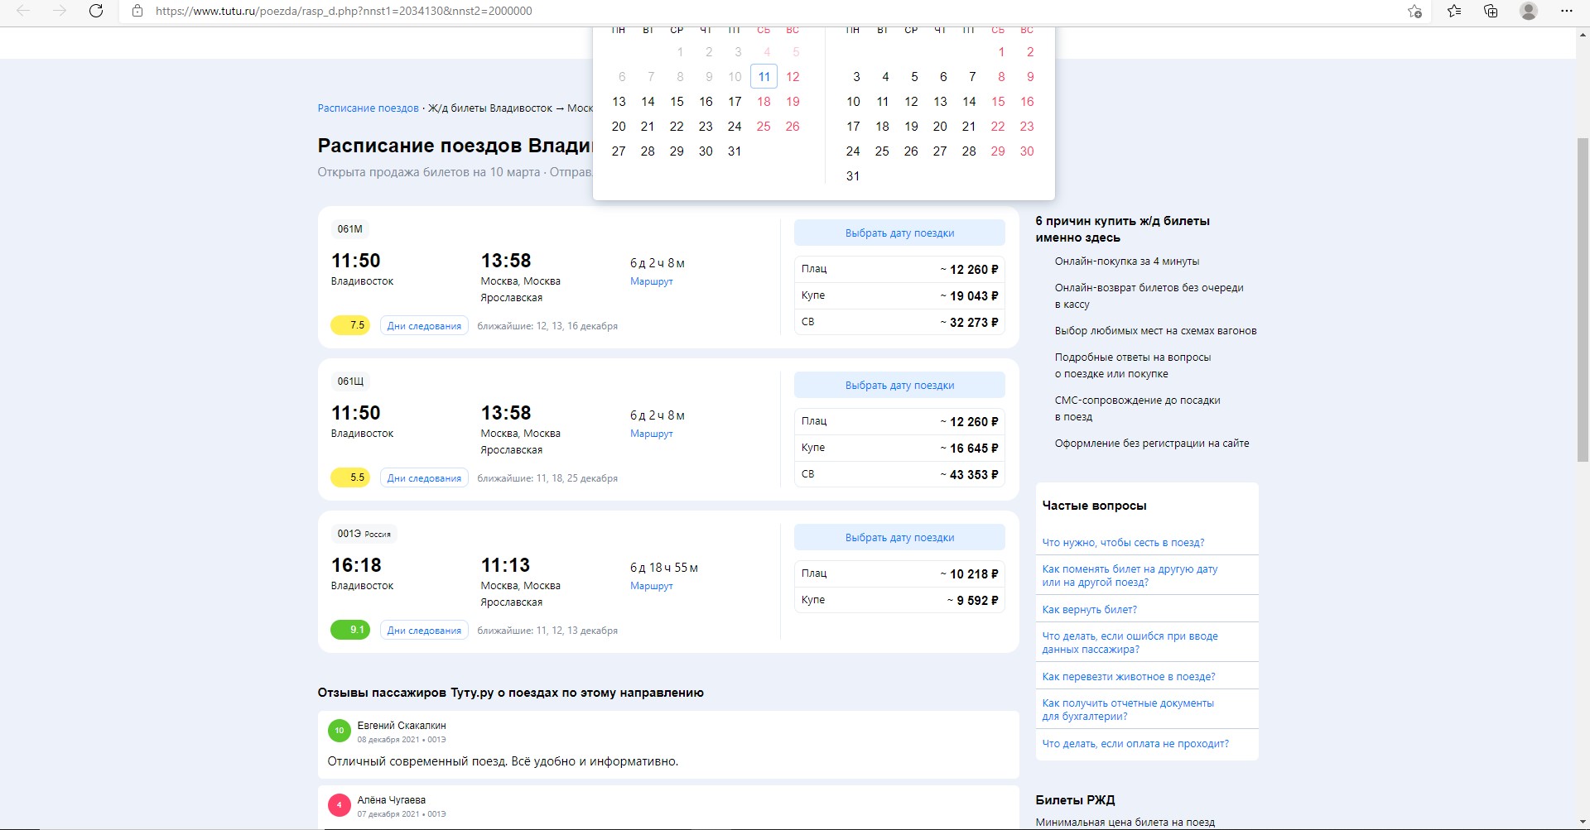Show Дни следования for train 001Э

pos(424,631)
